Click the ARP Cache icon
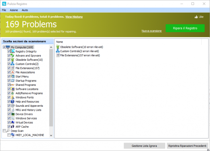The width and height of the screenshot is (210, 151). point(13,127)
